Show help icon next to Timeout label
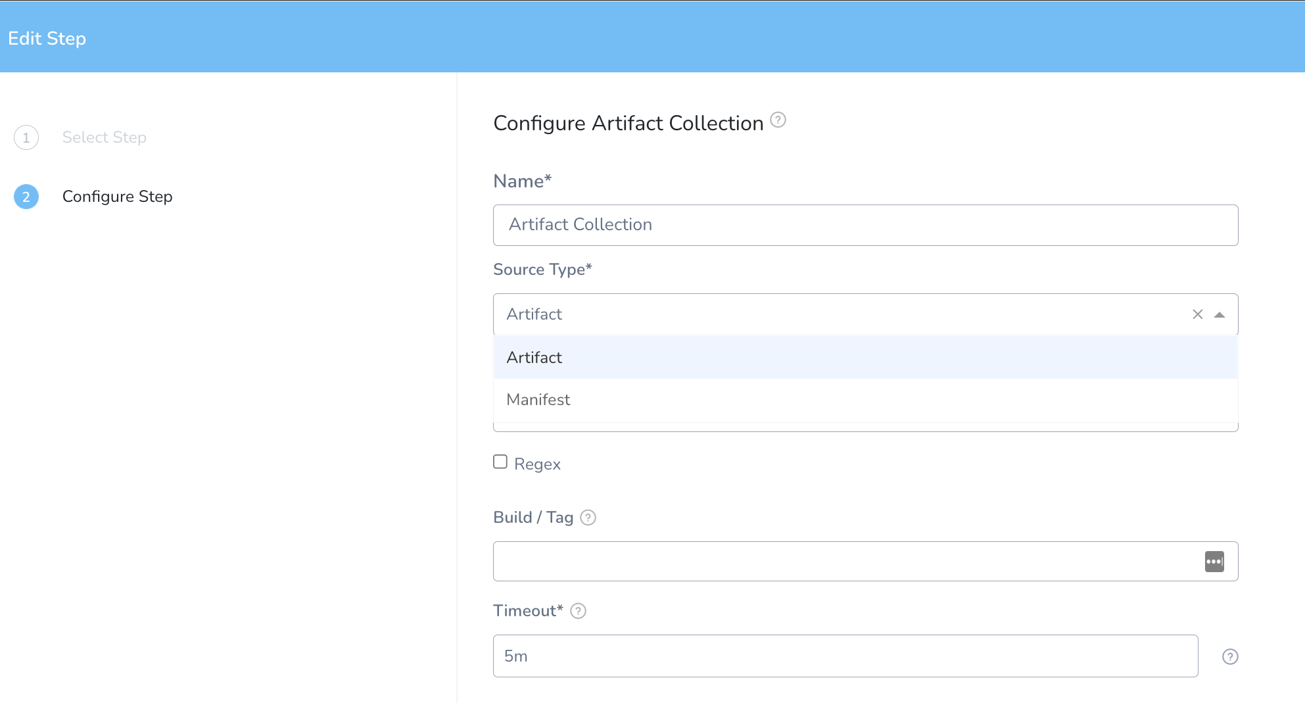Viewport: 1305px width, 703px height. tap(578, 611)
